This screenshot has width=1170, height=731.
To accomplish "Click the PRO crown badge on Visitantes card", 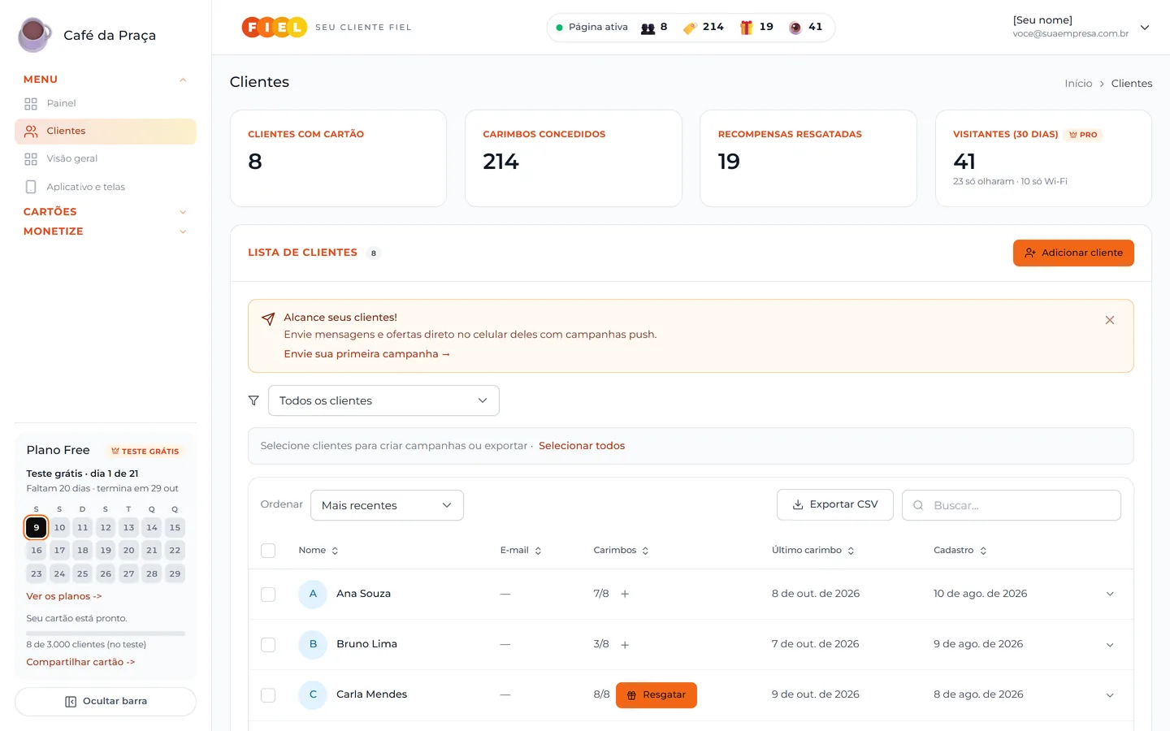I will pyautogui.click(x=1083, y=135).
